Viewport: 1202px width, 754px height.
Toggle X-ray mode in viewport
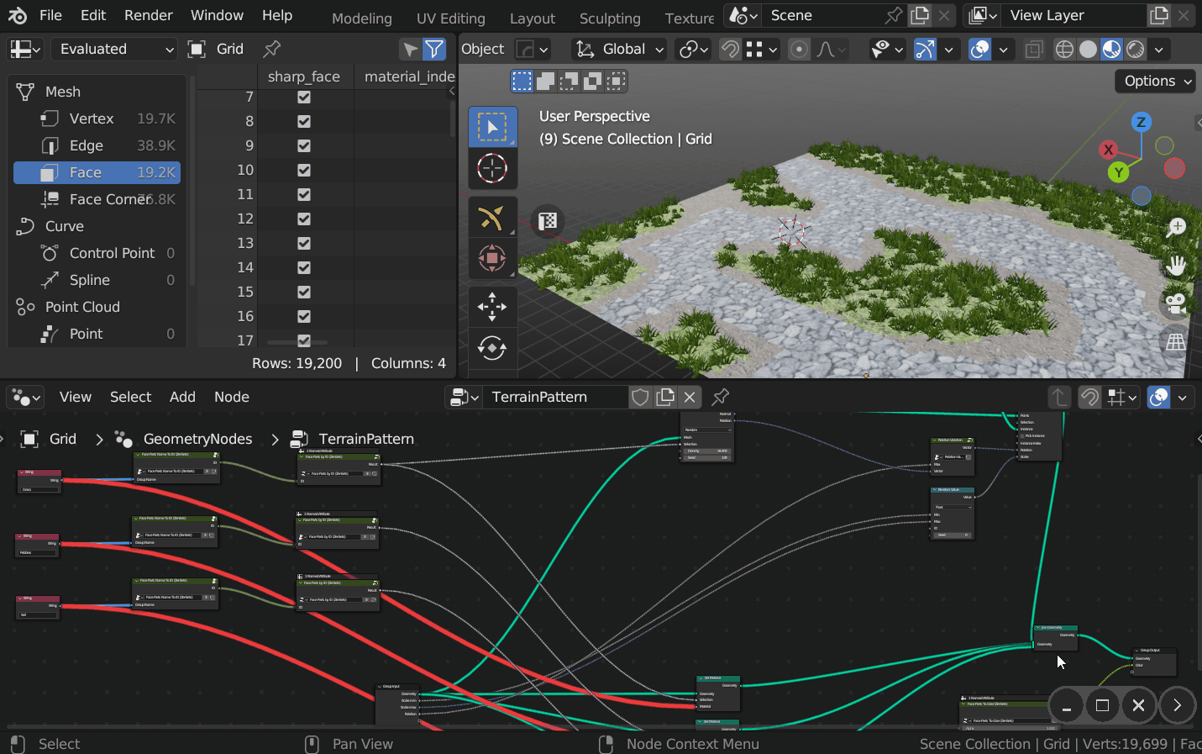click(x=1034, y=49)
